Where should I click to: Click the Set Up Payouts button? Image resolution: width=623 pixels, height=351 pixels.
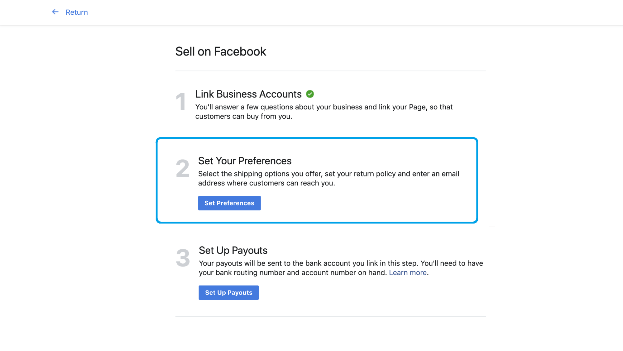[x=228, y=292]
